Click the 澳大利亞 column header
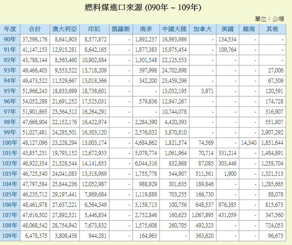Viewport: 292px width, 245px height. pyautogui.click(x=64, y=29)
